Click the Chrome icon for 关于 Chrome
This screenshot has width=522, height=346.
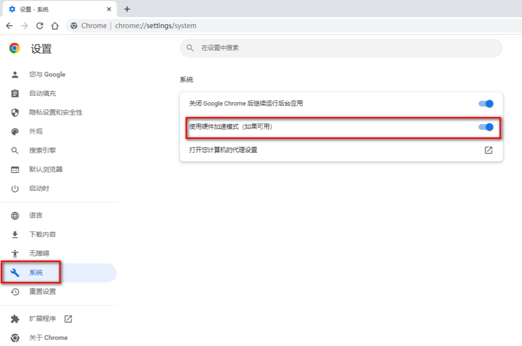[15, 338]
